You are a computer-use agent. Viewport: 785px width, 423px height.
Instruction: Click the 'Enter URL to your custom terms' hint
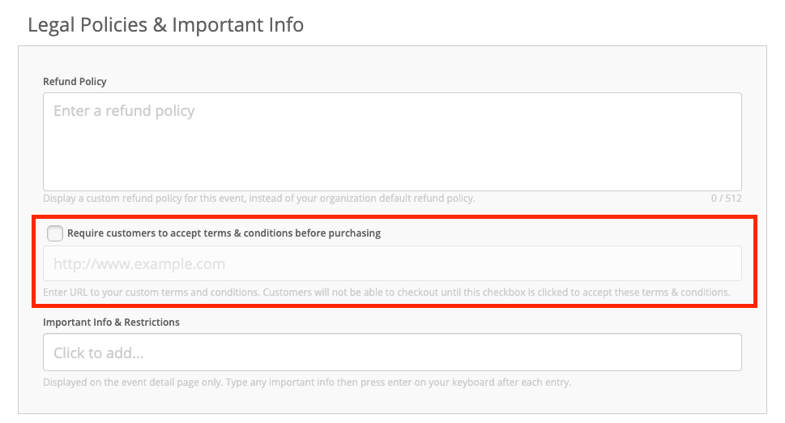(386, 293)
